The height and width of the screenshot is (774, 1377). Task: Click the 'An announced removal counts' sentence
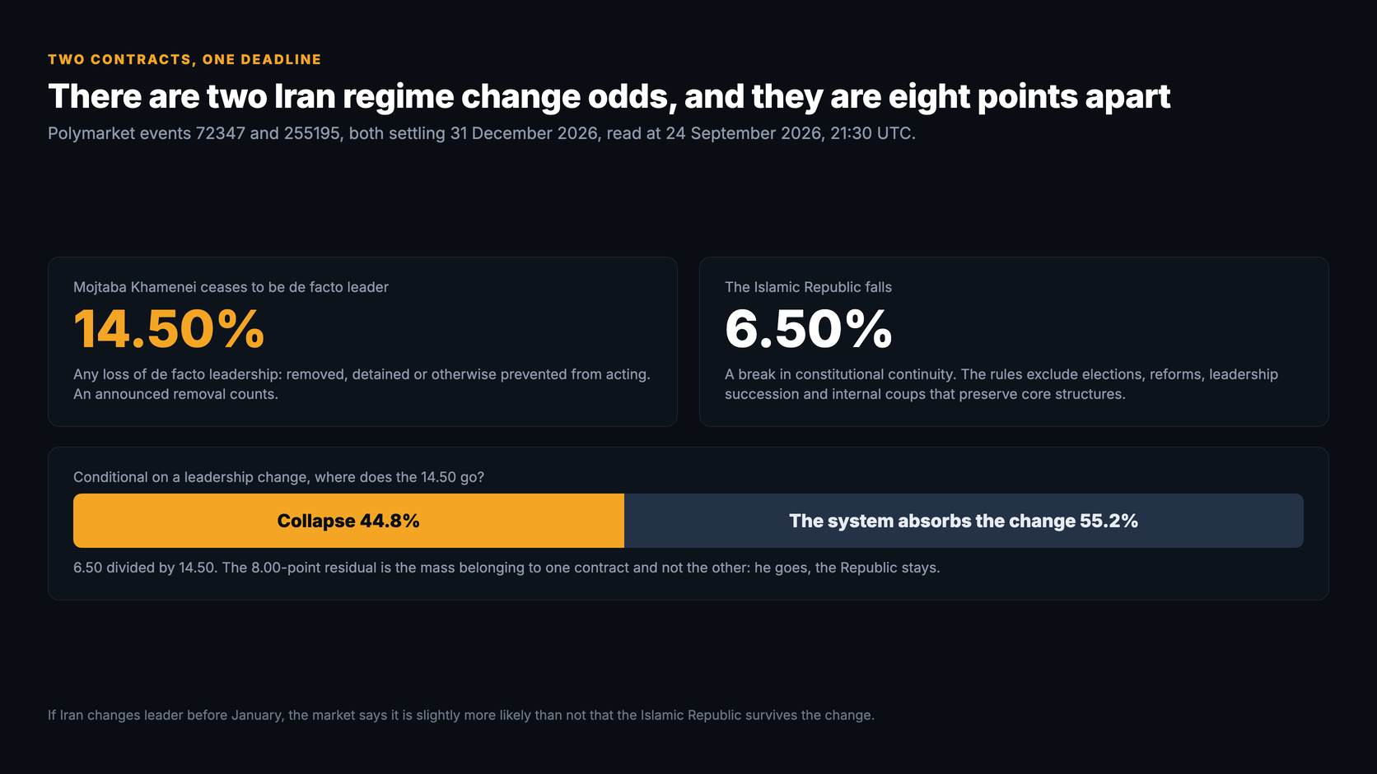pos(175,394)
